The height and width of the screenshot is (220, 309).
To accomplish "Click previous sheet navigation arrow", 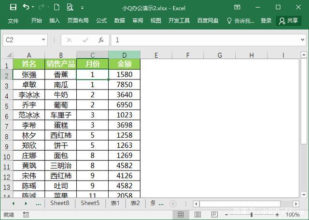I will [13, 204].
